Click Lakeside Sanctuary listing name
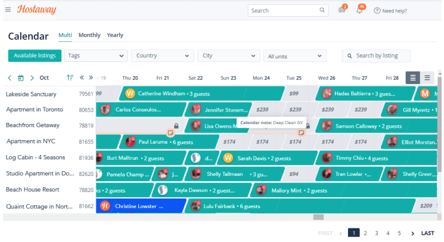This screenshot has height=242, width=444. [x=31, y=94]
